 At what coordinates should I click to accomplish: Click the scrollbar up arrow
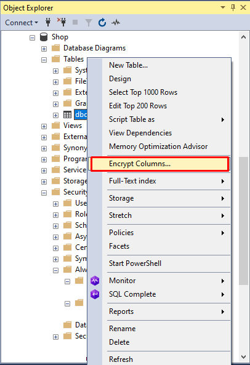click(243, 37)
